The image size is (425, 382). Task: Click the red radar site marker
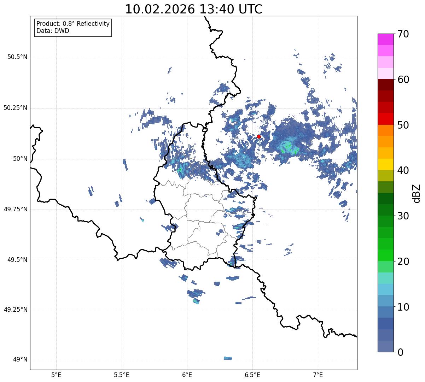click(x=259, y=136)
